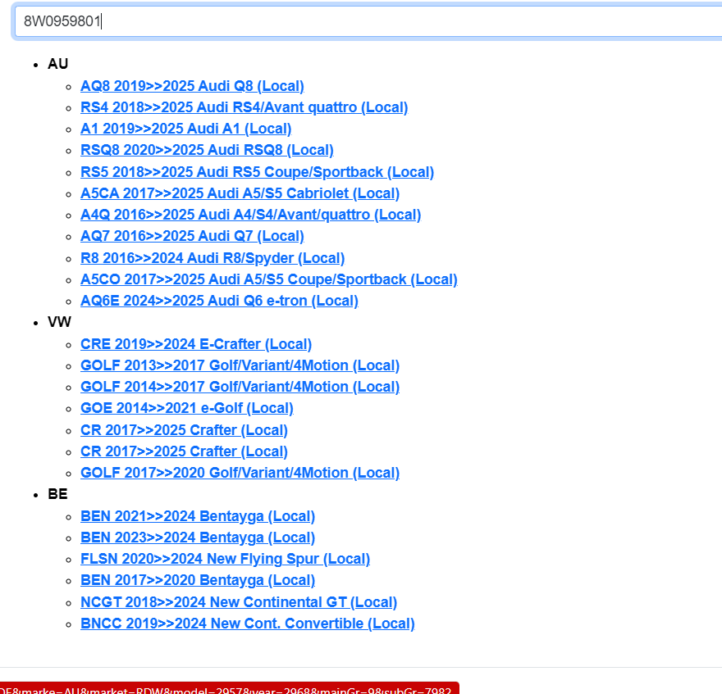Open RS5 Coupe/Sportback catalog link
This screenshot has width=722, height=694.
pos(257,172)
